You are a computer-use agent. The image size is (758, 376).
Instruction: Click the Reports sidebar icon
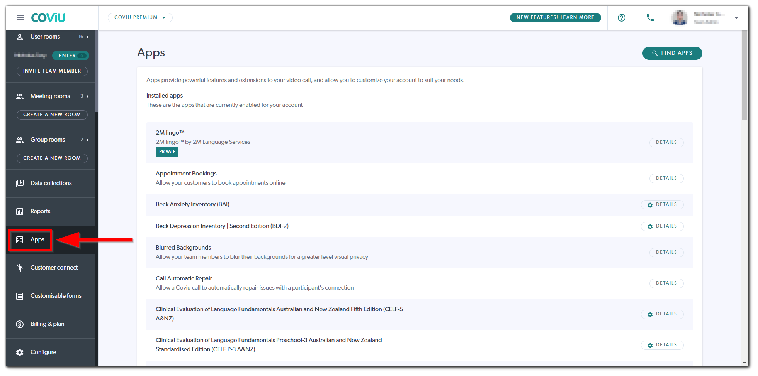point(20,211)
